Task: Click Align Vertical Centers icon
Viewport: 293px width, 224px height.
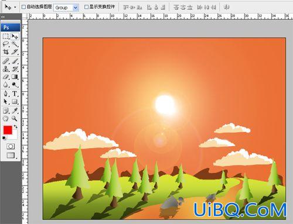Action: [132, 8]
